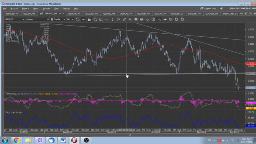Switch to the USD/JPY, H4 tab
The image size is (256, 144).
tap(29, 14)
